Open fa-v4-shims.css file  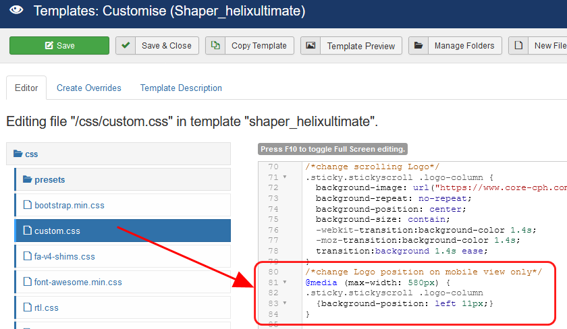[64, 257]
